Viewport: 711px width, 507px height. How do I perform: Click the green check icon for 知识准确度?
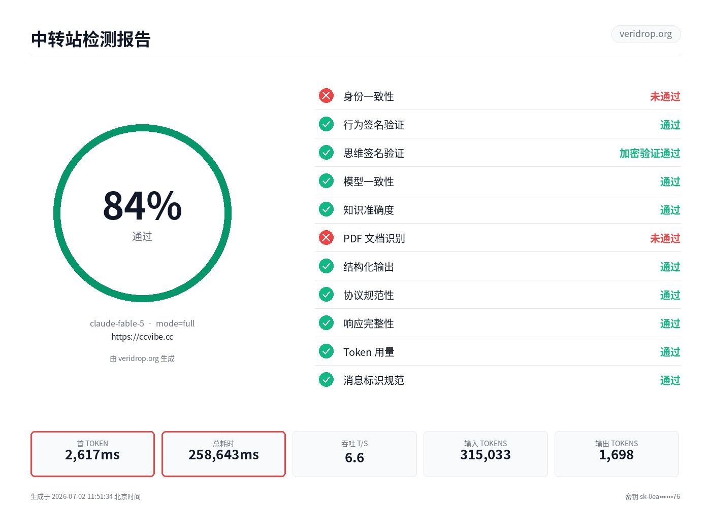(326, 209)
